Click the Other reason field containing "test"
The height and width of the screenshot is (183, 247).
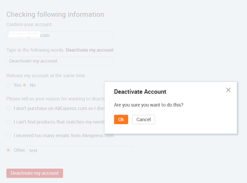coord(79,151)
